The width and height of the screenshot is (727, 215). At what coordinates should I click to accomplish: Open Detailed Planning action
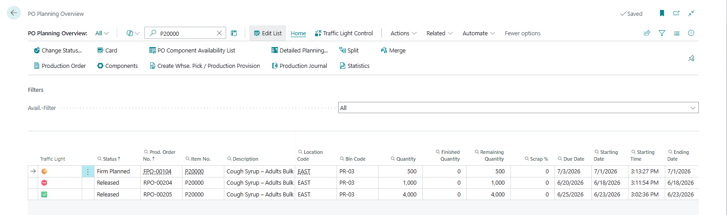(x=300, y=50)
